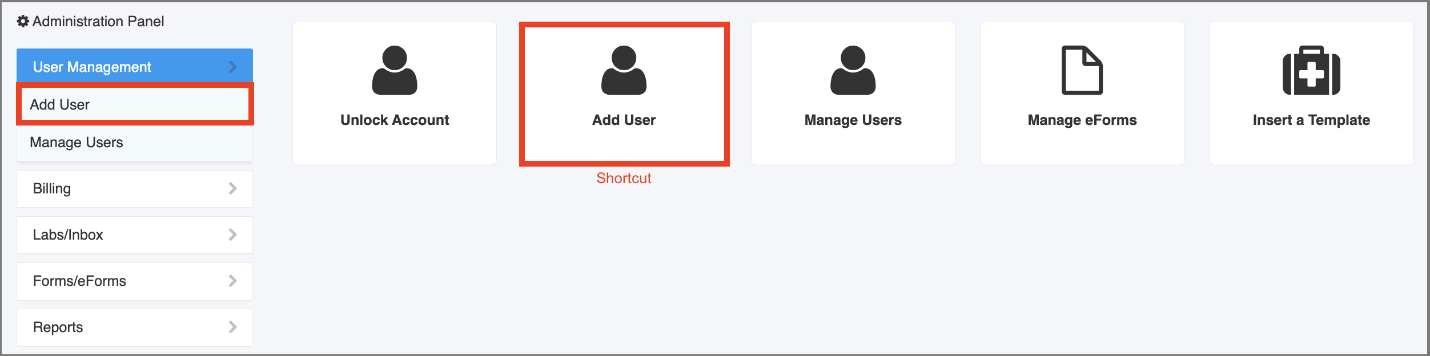
Task: Open the Manage eForms document icon
Action: point(1082,70)
